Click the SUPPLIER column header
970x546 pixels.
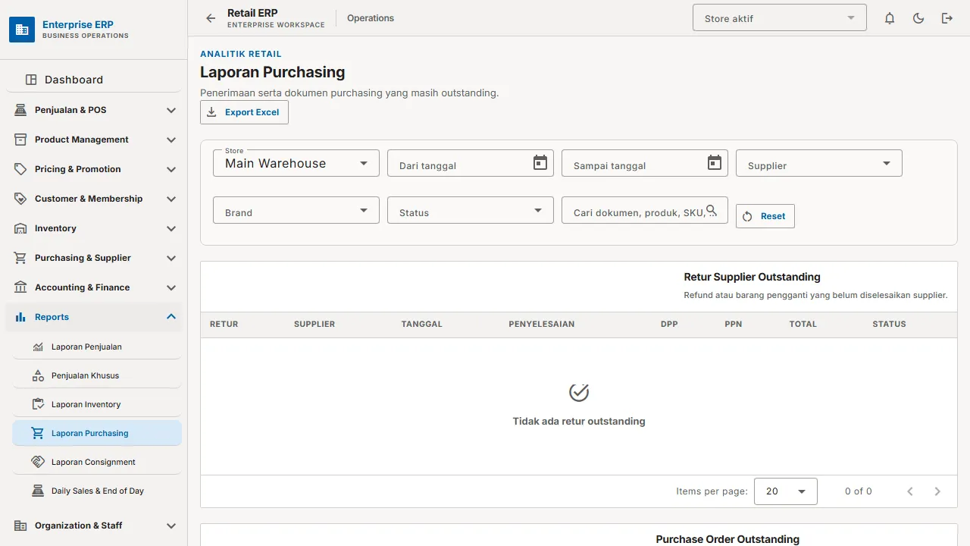314,324
